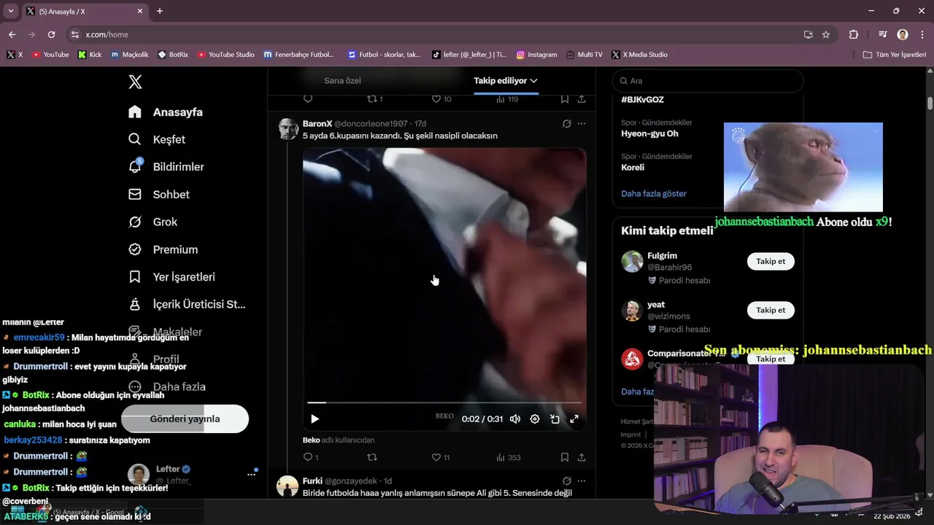Open Kick bookmark
The height and width of the screenshot is (525, 934).
[90, 55]
